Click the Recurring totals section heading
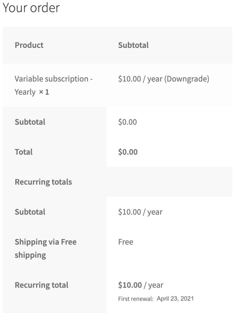 point(43,182)
